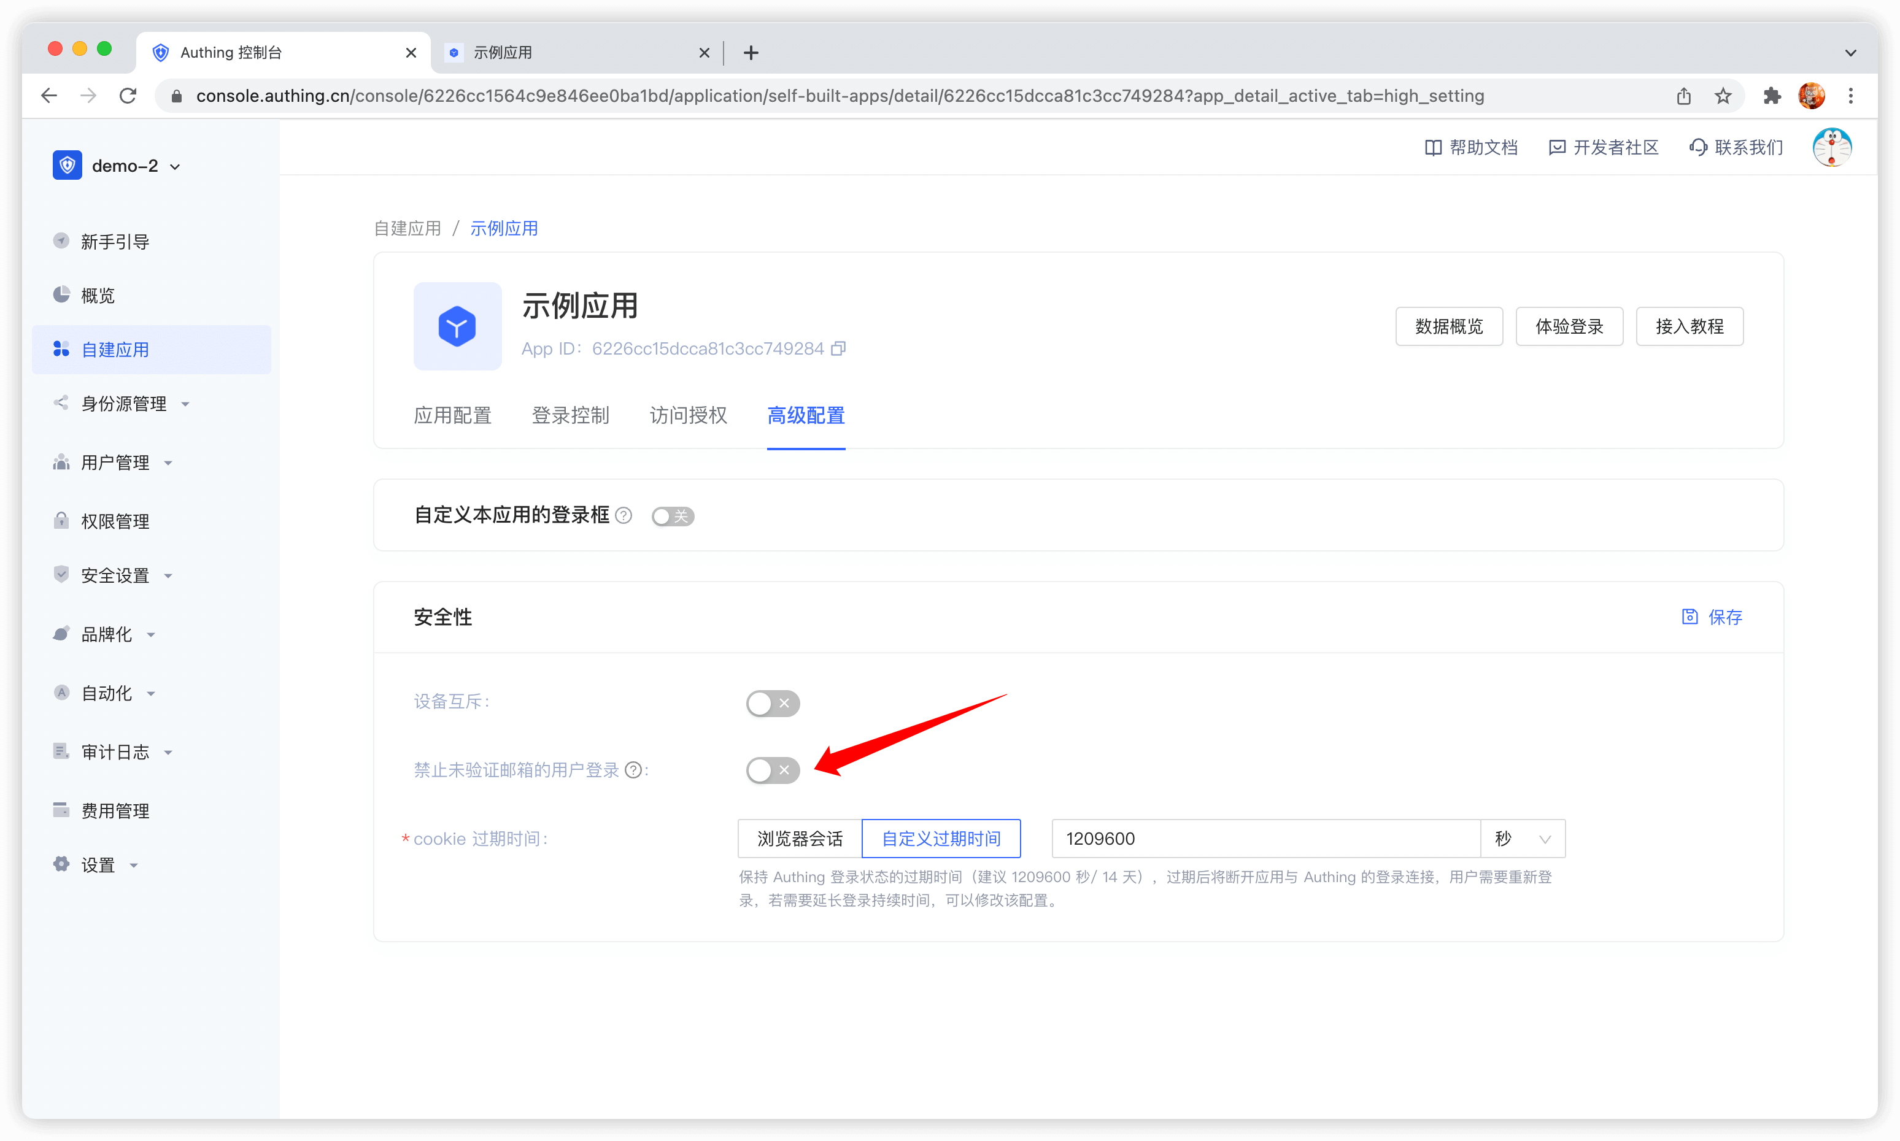
Task: Expand the 身份源管理 sidebar menu
Action: pyautogui.click(x=123, y=404)
